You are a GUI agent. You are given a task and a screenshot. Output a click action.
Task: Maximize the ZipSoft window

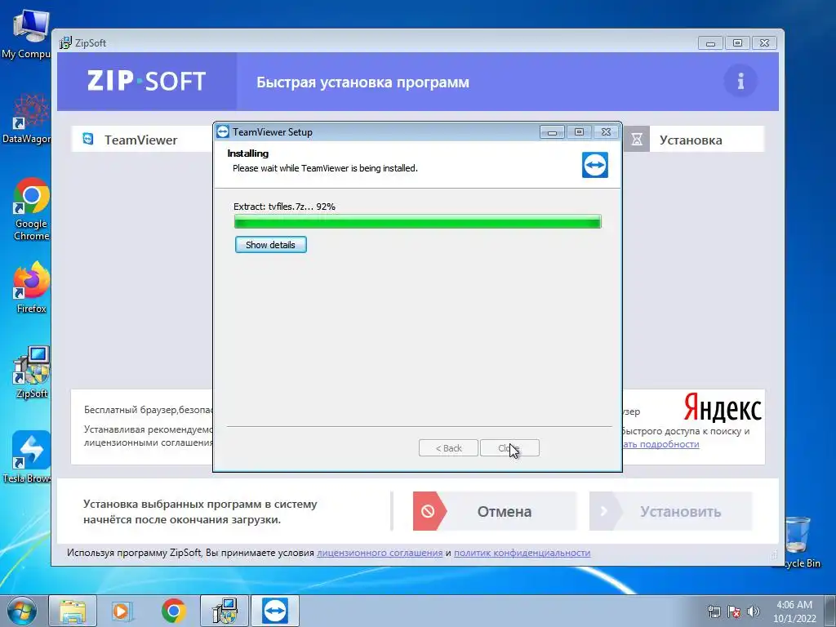pos(737,43)
